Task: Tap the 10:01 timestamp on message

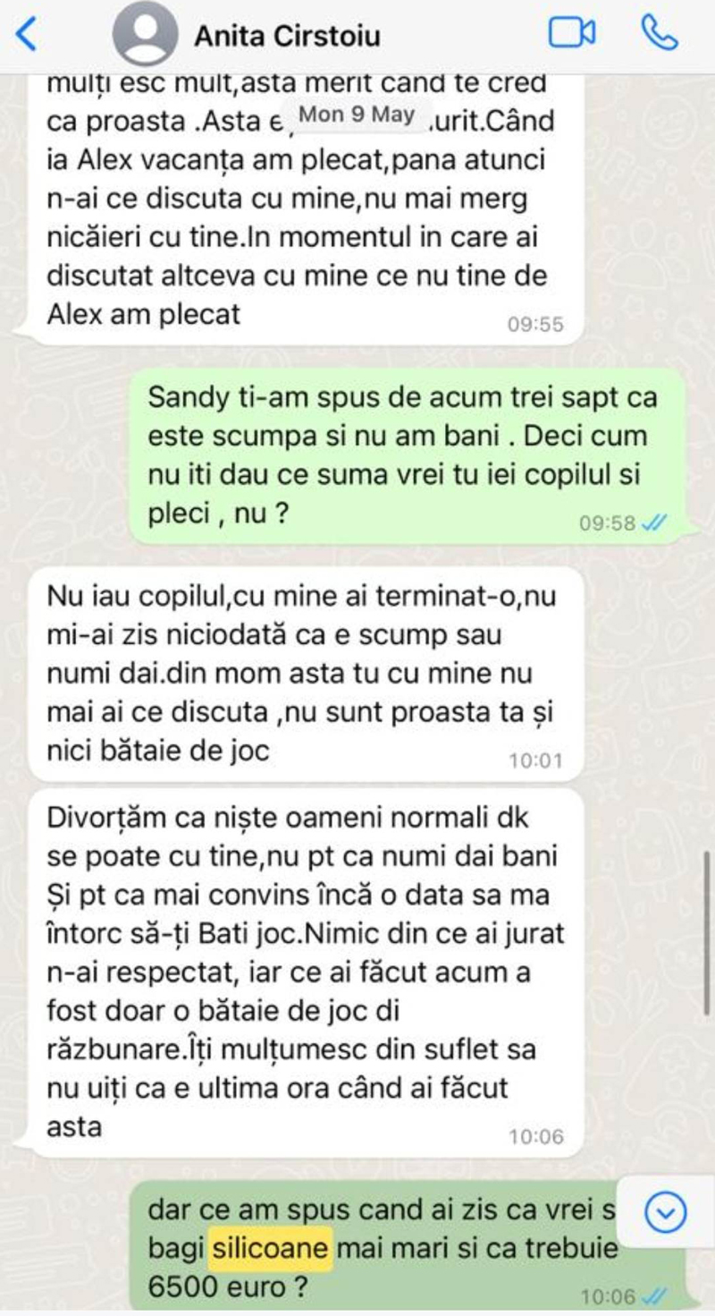Action: [535, 761]
